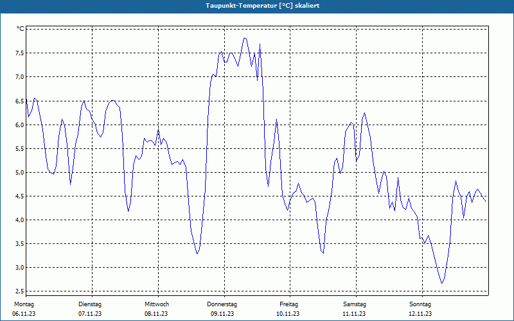This screenshot has width=514, height=321.
Task: Select the 3,0 y-axis label
Action: (x=20, y=268)
